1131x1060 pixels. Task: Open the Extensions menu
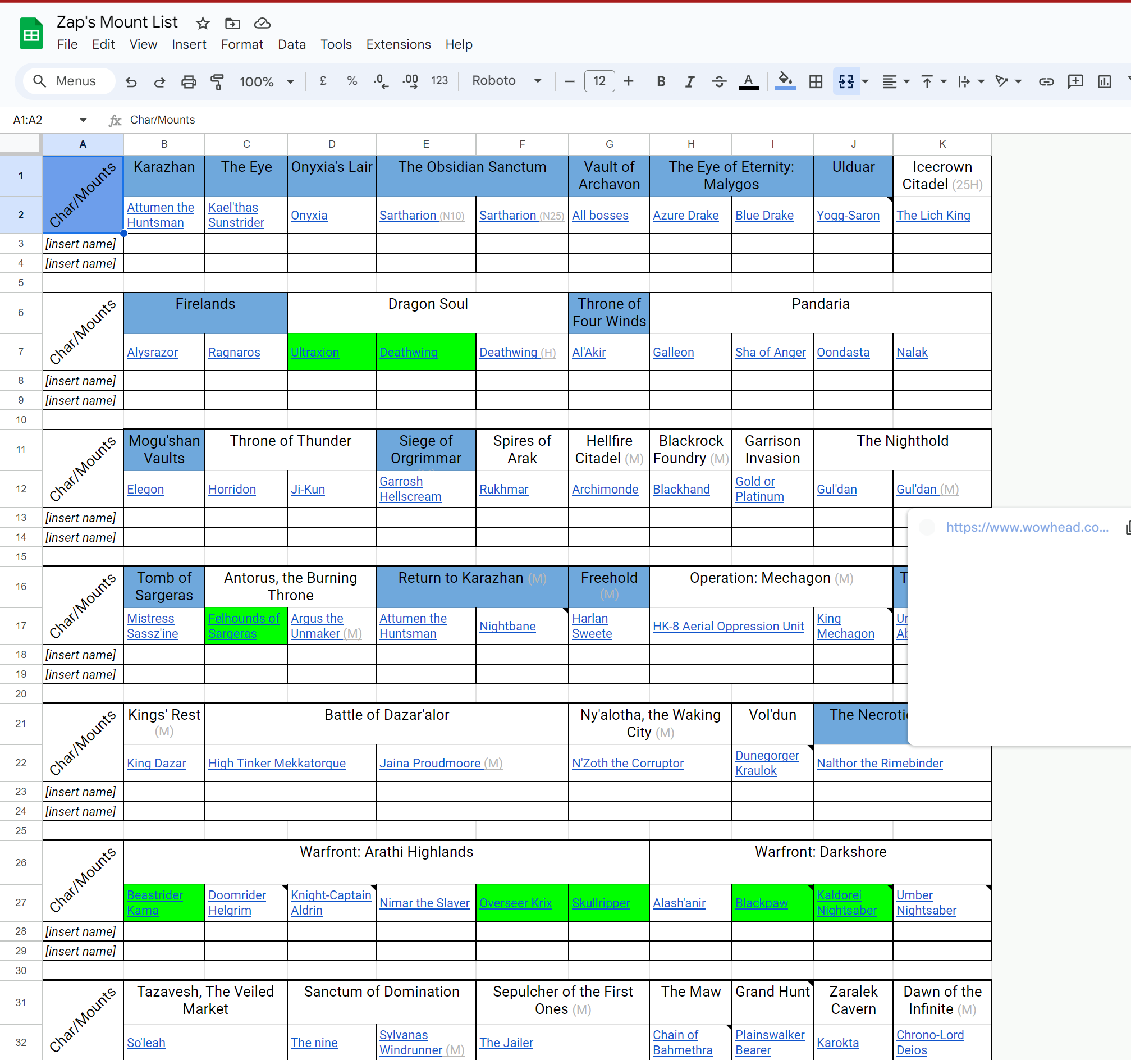click(x=399, y=44)
